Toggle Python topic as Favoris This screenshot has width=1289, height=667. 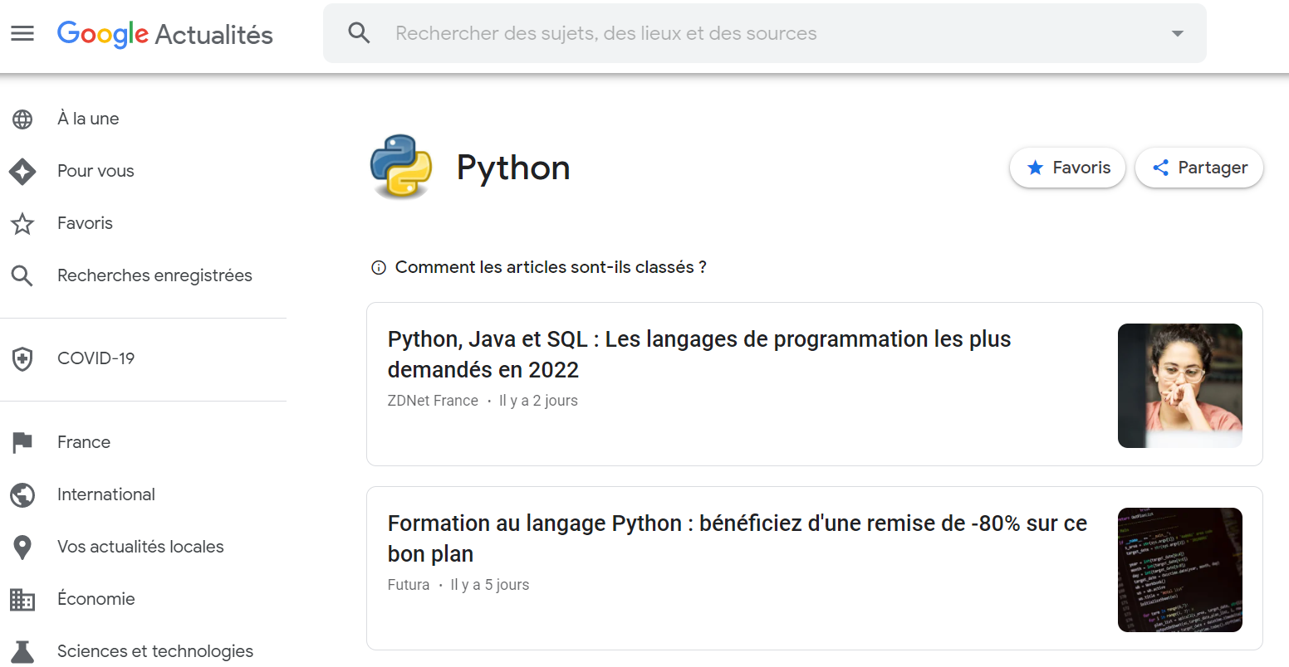[1067, 168]
